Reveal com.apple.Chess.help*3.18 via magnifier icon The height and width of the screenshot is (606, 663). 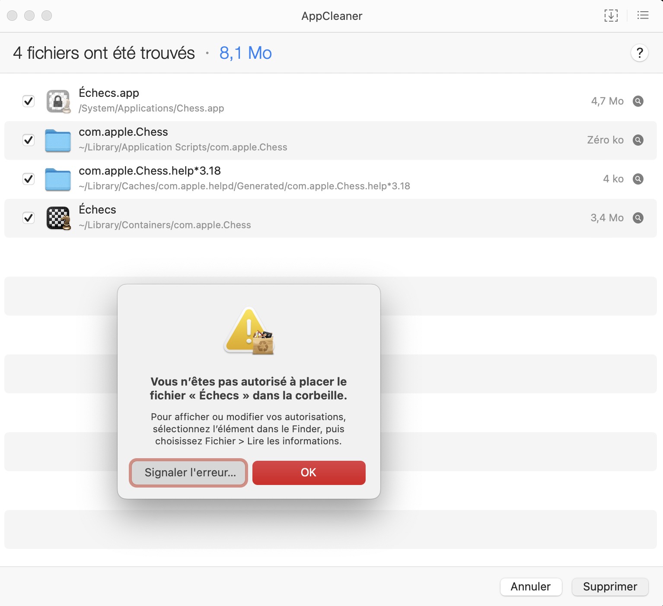[638, 179]
